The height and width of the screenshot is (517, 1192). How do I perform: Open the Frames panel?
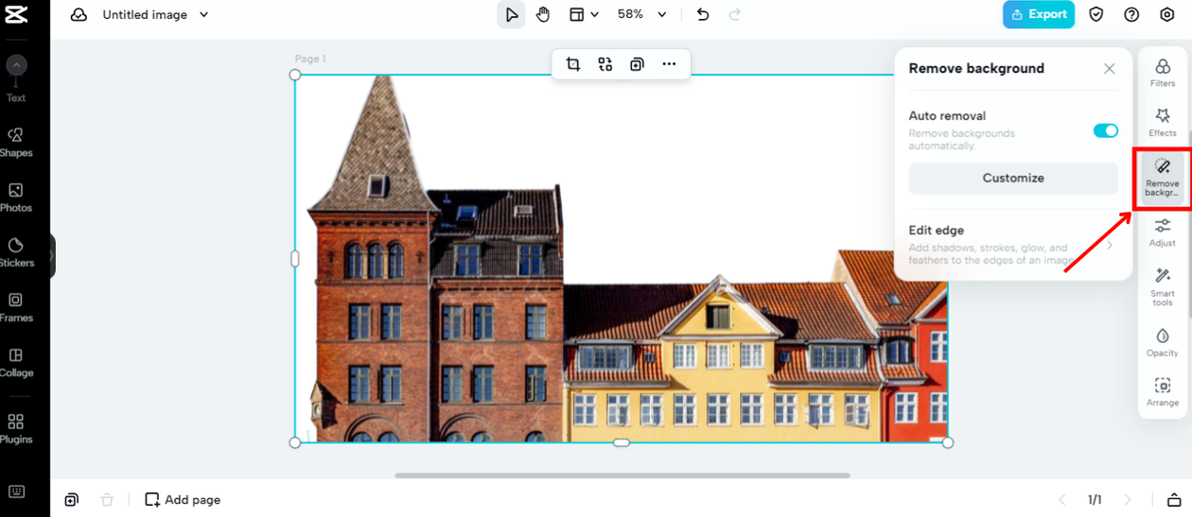click(16, 307)
